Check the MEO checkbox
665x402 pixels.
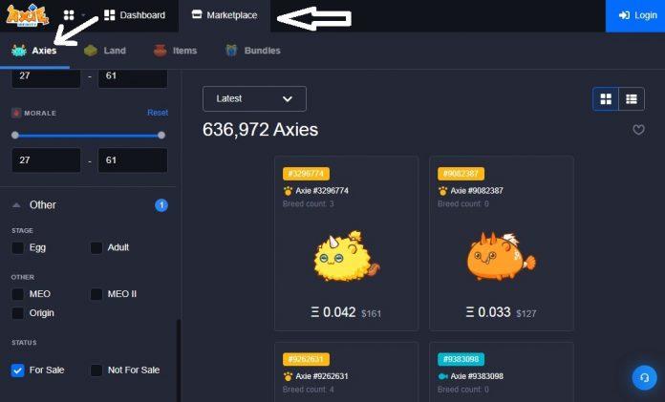click(x=18, y=294)
